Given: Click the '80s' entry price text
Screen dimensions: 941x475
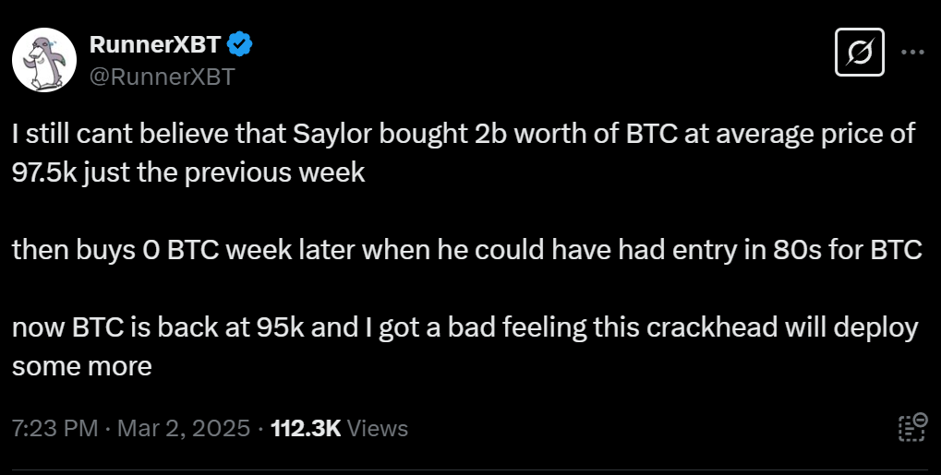Looking at the screenshot, I should click(797, 250).
